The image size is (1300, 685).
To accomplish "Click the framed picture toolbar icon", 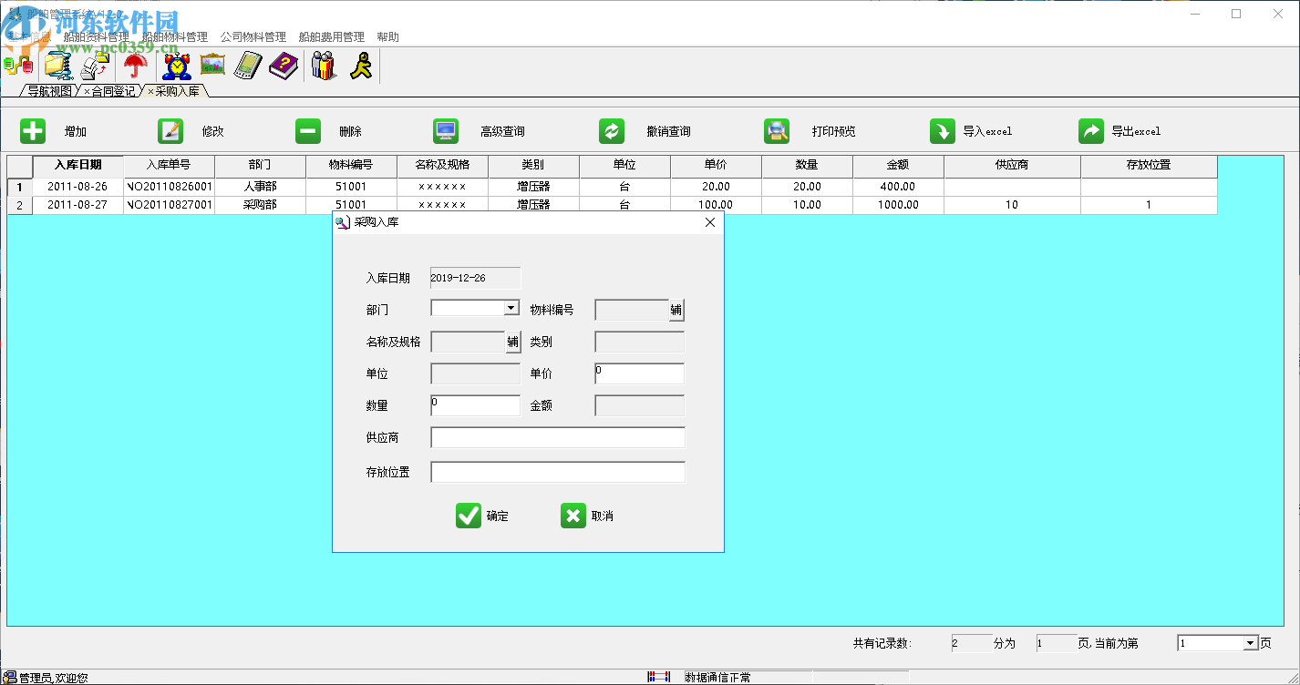I will pos(212,66).
